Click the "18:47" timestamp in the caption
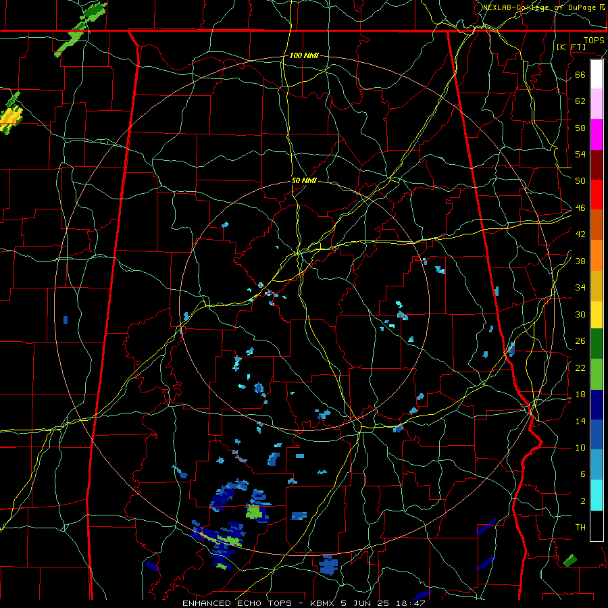 [x=411, y=603]
